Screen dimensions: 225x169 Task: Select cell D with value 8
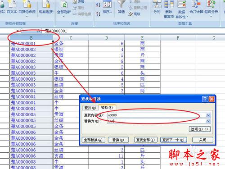[107, 61]
